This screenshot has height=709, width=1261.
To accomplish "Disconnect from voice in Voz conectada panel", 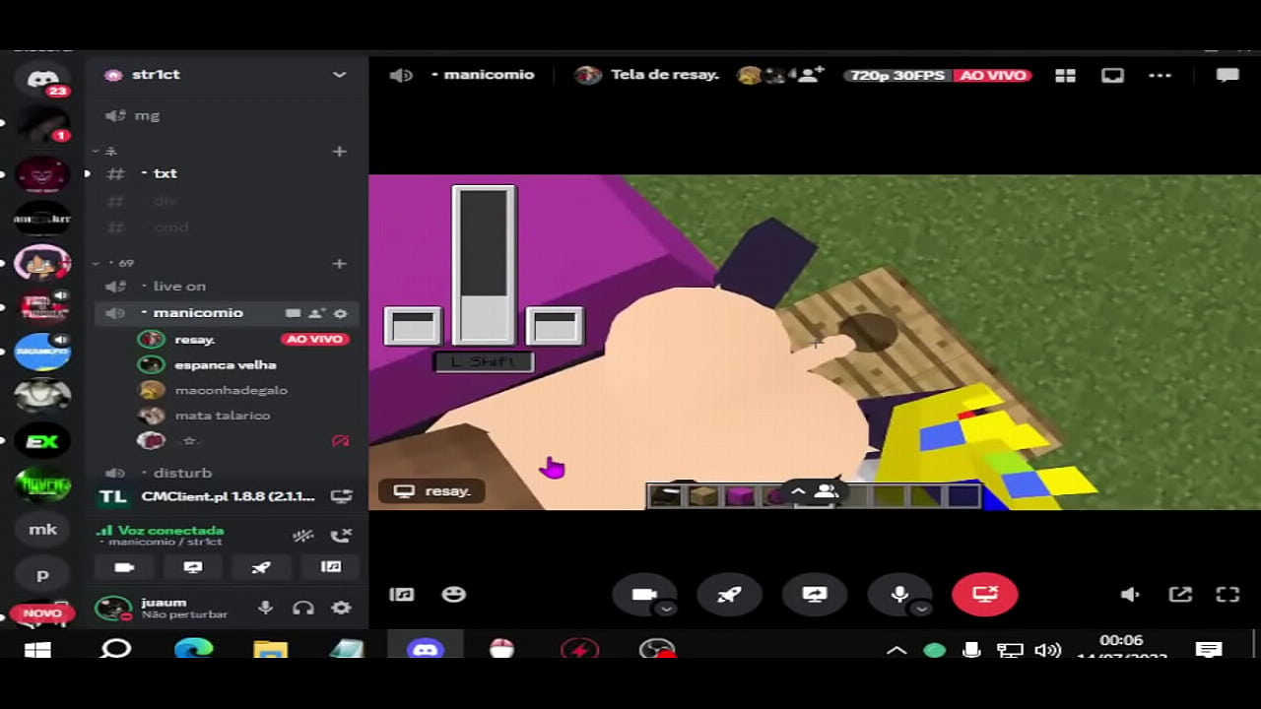I will 341,536.
